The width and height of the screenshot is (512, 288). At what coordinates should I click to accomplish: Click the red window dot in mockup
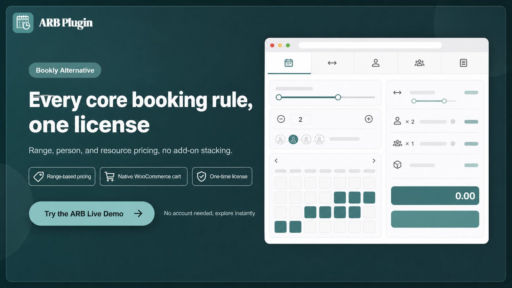point(272,45)
